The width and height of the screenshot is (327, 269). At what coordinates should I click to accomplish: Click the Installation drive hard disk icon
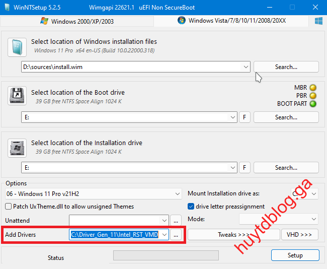tap(17, 148)
